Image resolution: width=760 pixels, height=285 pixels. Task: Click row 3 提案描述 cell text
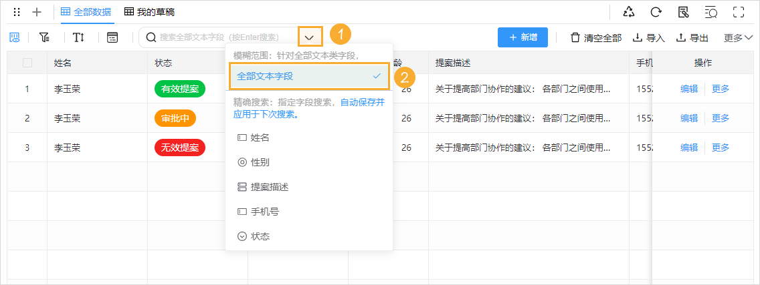point(522,148)
